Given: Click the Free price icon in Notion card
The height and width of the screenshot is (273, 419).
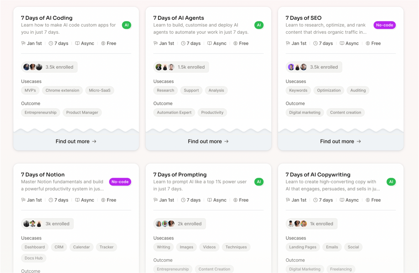Looking at the screenshot, I should (103, 200).
